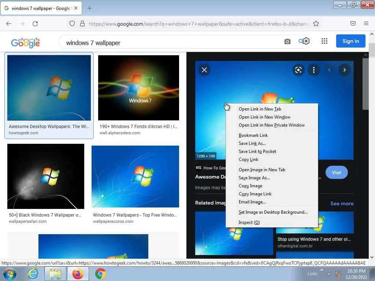Click the Google Lens icon on preview
375x281 pixels.
[298, 70]
